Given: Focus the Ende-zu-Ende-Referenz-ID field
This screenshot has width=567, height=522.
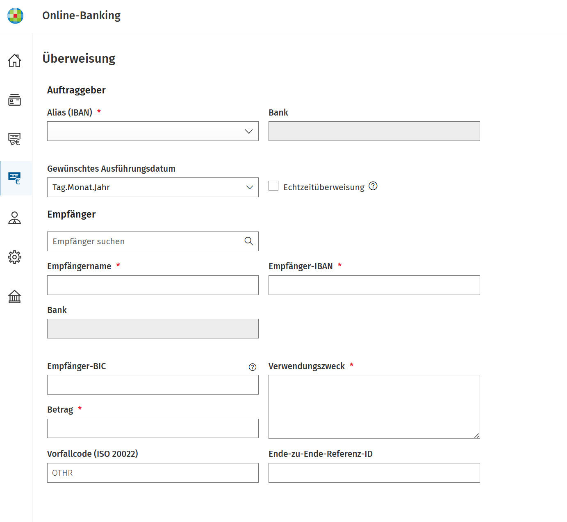Looking at the screenshot, I should click(x=374, y=473).
